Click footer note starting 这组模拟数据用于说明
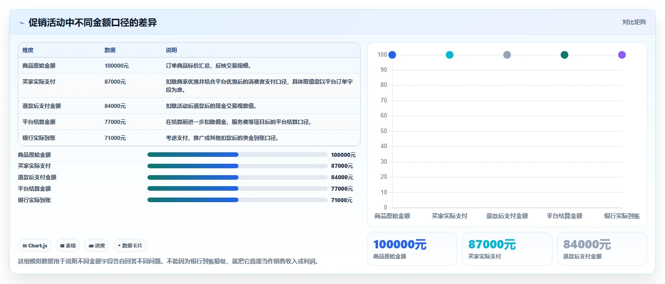This screenshot has width=665, height=284. click(x=168, y=262)
